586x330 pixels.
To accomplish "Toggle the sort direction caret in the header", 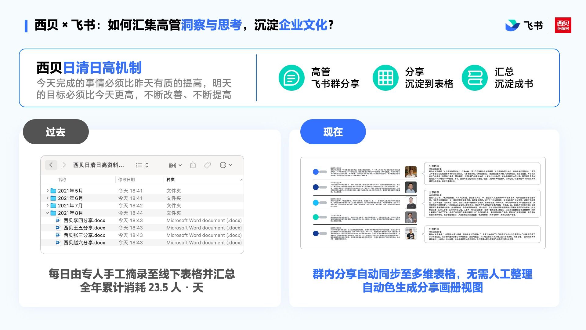I will coord(242,180).
